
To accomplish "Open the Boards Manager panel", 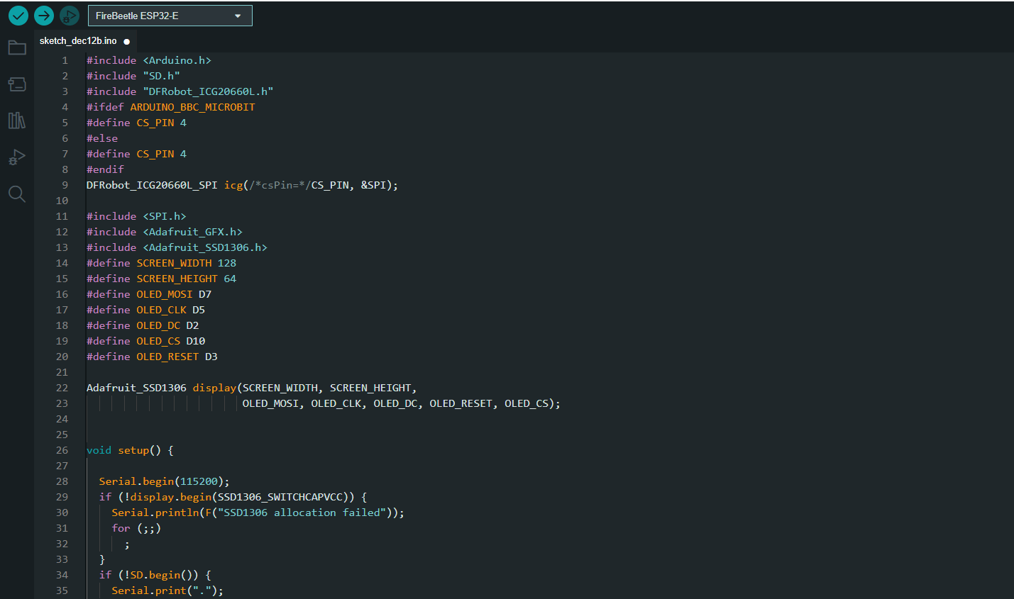I will tap(16, 84).
